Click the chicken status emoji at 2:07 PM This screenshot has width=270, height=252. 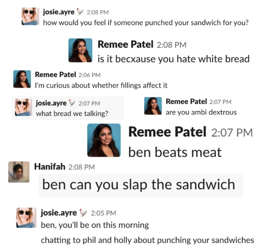click(72, 103)
